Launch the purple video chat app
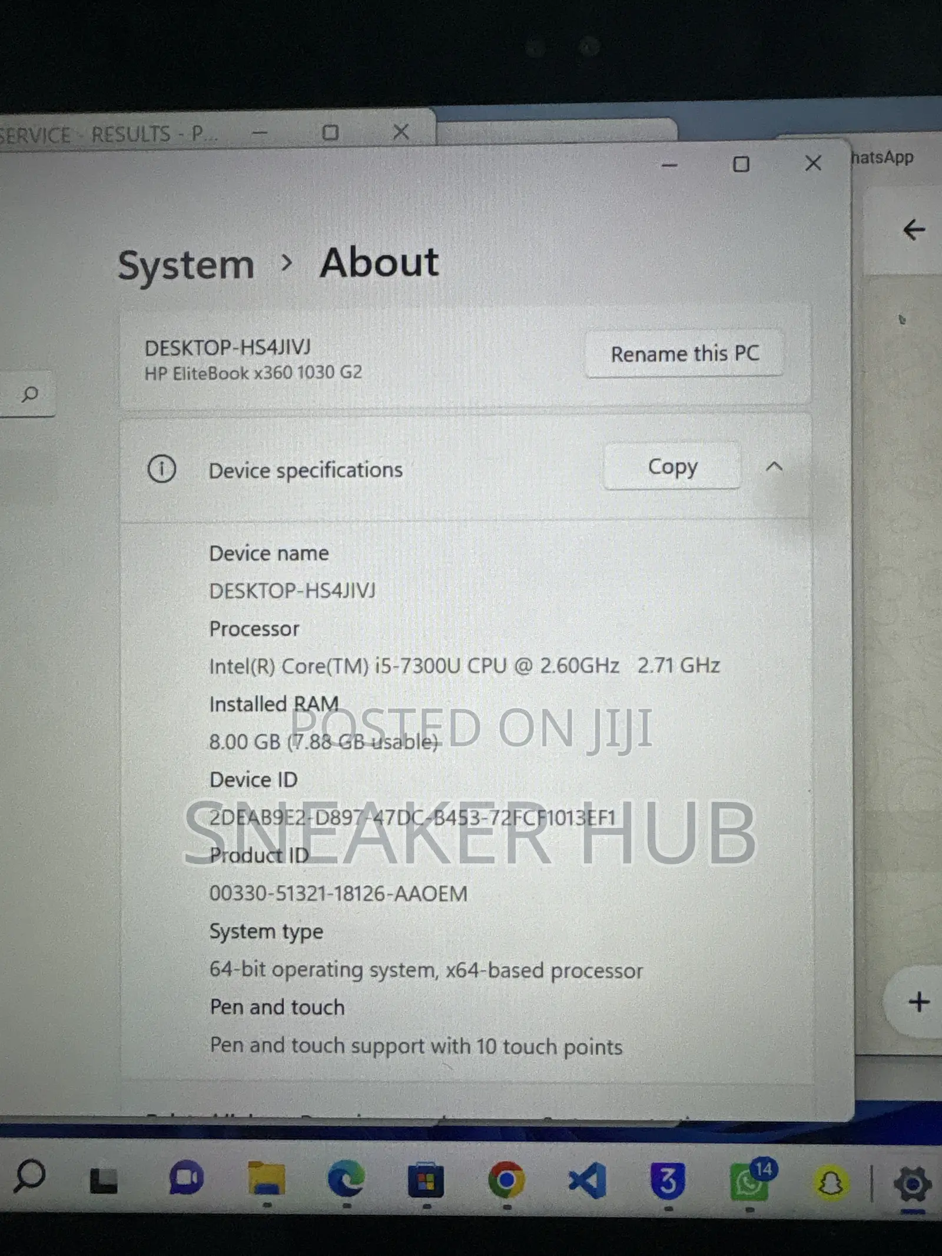 pyautogui.click(x=186, y=1179)
